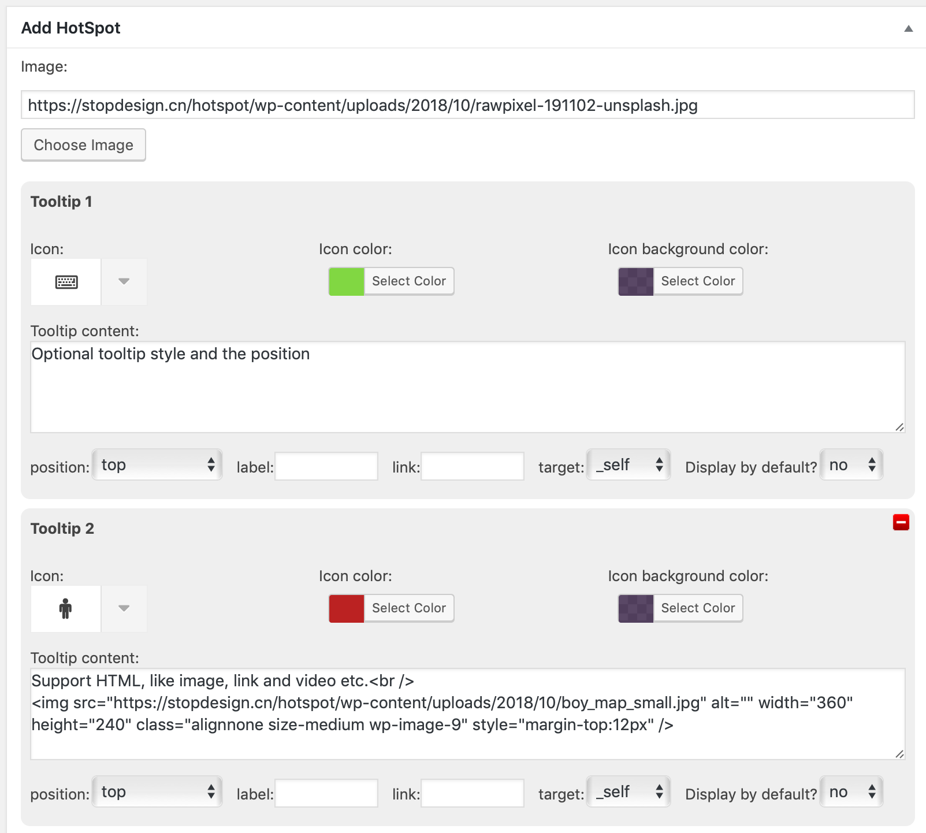The width and height of the screenshot is (926, 833).
Task: Click Tooltip 2 icon background color swatch
Action: pyautogui.click(x=635, y=608)
